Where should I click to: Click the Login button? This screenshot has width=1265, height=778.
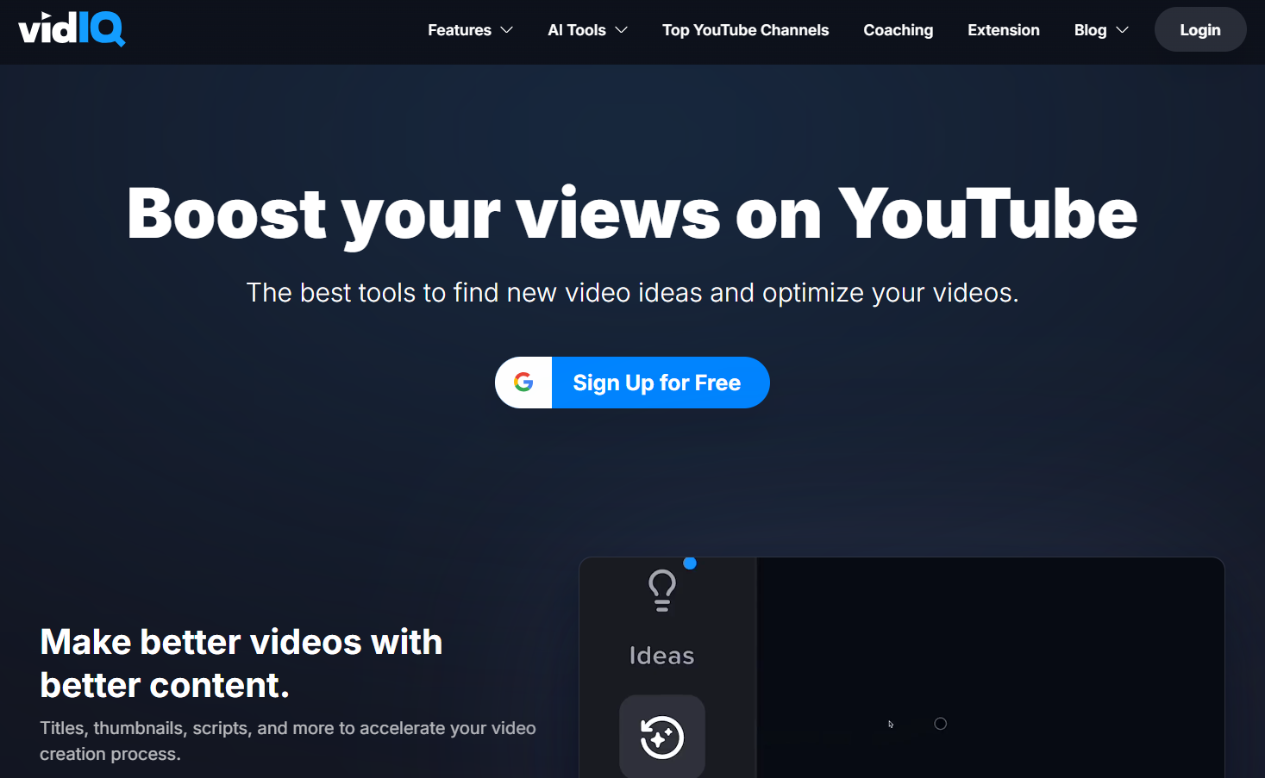1200,30
